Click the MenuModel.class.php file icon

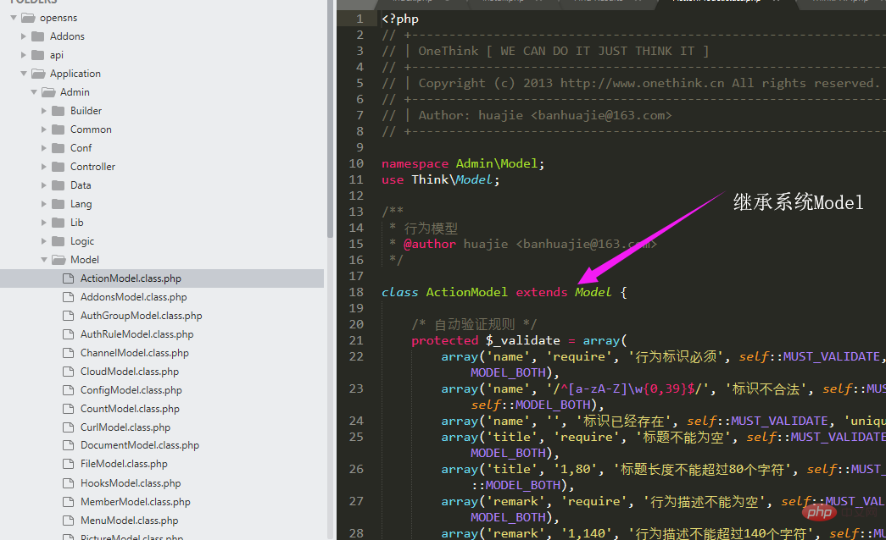click(x=68, y=521)
